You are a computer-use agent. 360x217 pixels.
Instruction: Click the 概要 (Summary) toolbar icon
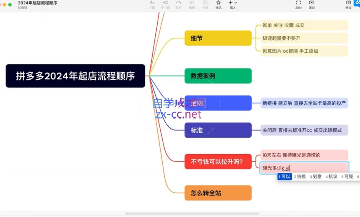(192, 3)
